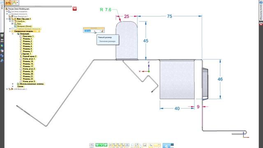Collapse the Main Clip.psm:1 node

(x=7, y=19)
